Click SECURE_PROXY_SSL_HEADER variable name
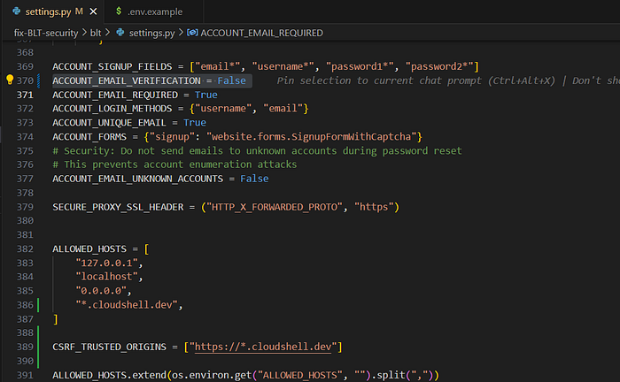The width and height of the screenshot is (620, 382). pos(118,207)
